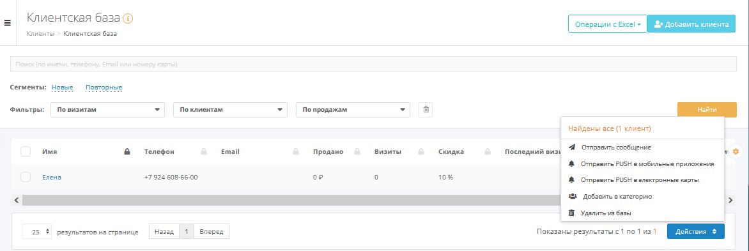Expand the По клиентам filter dropdown
The height and width of the screenshot is (251, 749).
[230, 110]
